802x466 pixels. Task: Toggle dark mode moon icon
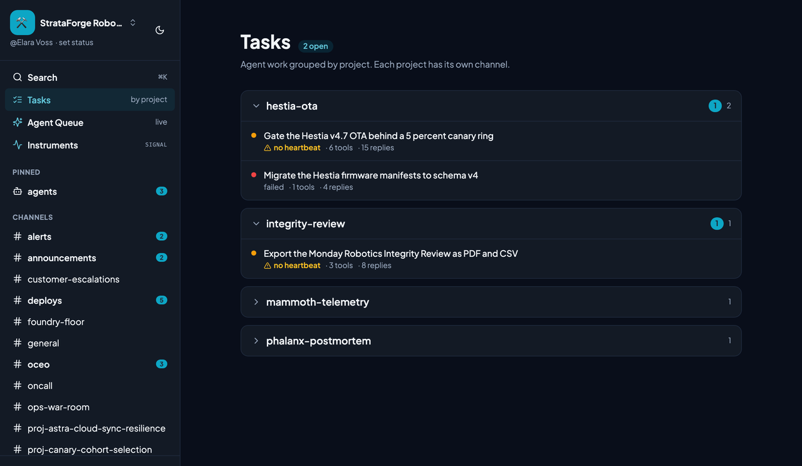[x=160, y=30]
